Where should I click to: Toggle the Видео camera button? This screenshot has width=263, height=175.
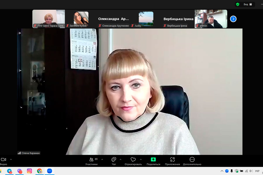[x=3, y=161]
